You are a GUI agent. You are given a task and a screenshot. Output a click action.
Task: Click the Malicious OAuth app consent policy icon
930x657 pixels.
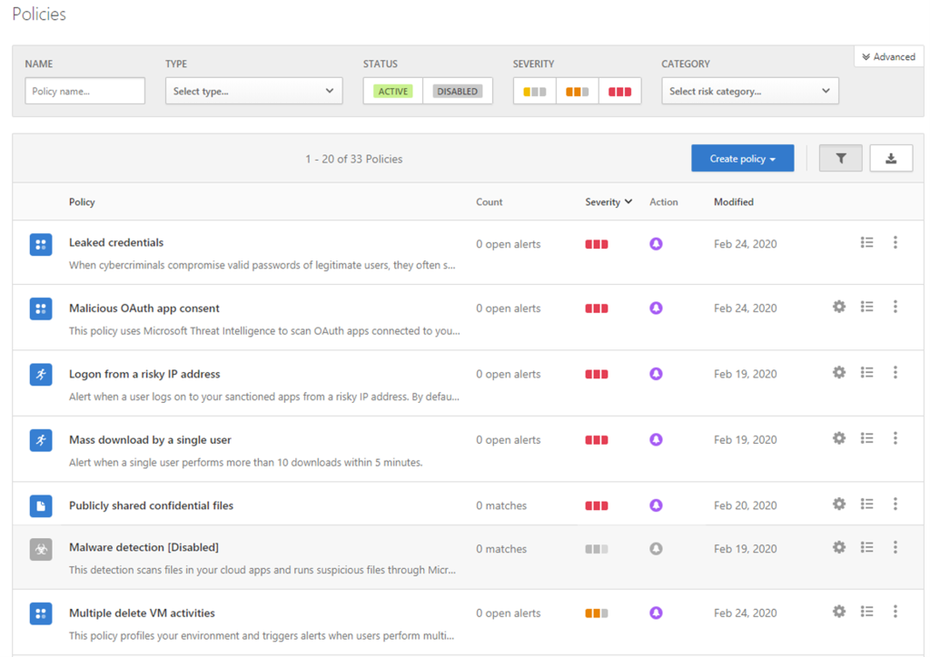[x=41, y=309]
